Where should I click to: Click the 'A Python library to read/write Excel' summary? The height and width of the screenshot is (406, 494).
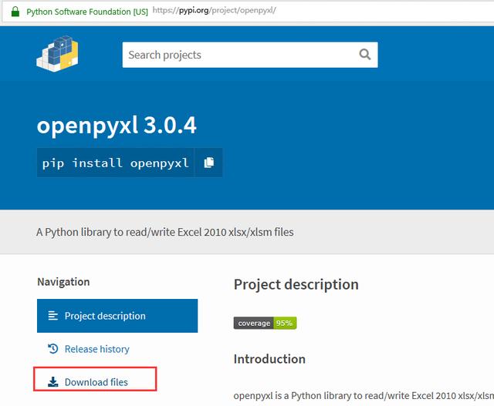[164, 232]
